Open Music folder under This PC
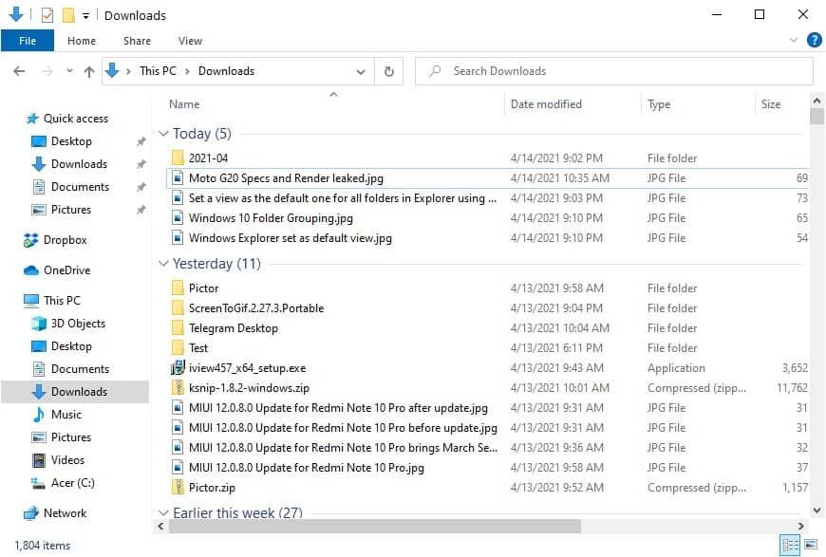 66,415
